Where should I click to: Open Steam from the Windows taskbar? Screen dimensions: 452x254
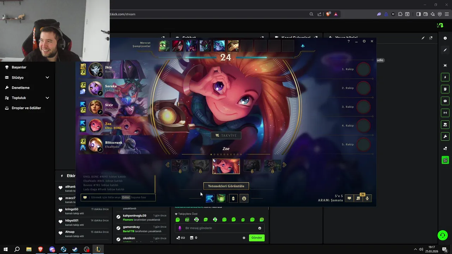click(x=75, y=249)
